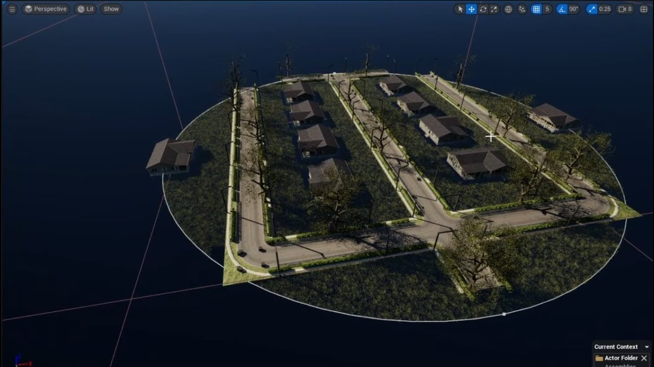Open the Lit view mode menu
The width and height of the screenshot is (654, 367).
point(85,9)
